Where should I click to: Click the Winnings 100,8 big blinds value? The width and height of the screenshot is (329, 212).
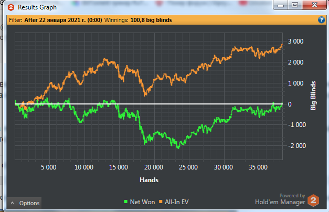(151, 20)
